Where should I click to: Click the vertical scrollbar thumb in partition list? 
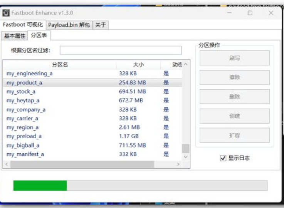[186, 148]
